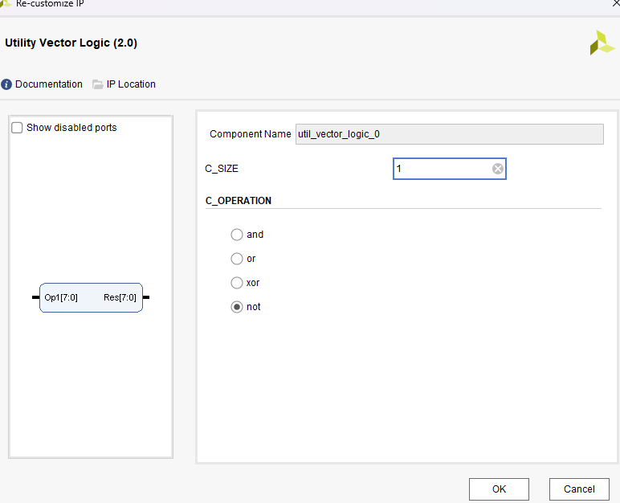Image resolution: width=620 pixels, height=503 pixels.
Task: Click the Utility Vector Logic (2.0) heading
Action: pyautogui.click(x=71, y=43)
